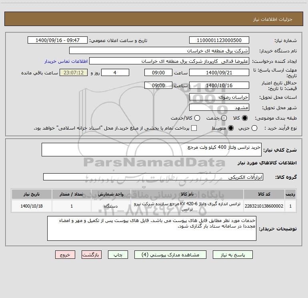Screen dimensions: 308x298
Task: Click the delivery province field خراسان رضوی
Action: point(219,97)
